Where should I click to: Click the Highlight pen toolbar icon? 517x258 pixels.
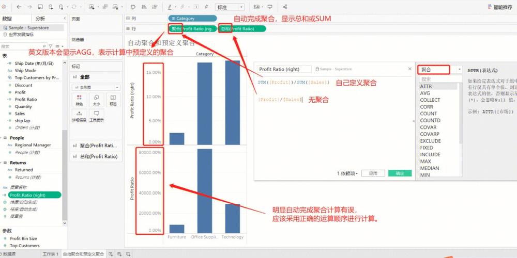(x=170, y=7)
